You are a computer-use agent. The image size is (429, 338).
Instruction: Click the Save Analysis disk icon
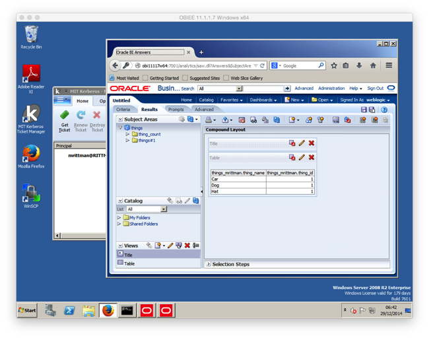click(x=364, y=110)
